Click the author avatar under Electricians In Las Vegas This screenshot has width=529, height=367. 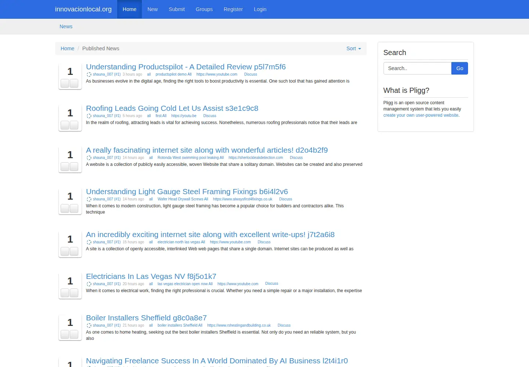(x=89, y=284)
